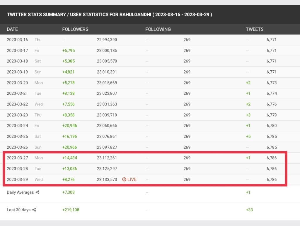Select the follower total 23,010,391
Screen dimensions: 300x226
coord(107,72)
